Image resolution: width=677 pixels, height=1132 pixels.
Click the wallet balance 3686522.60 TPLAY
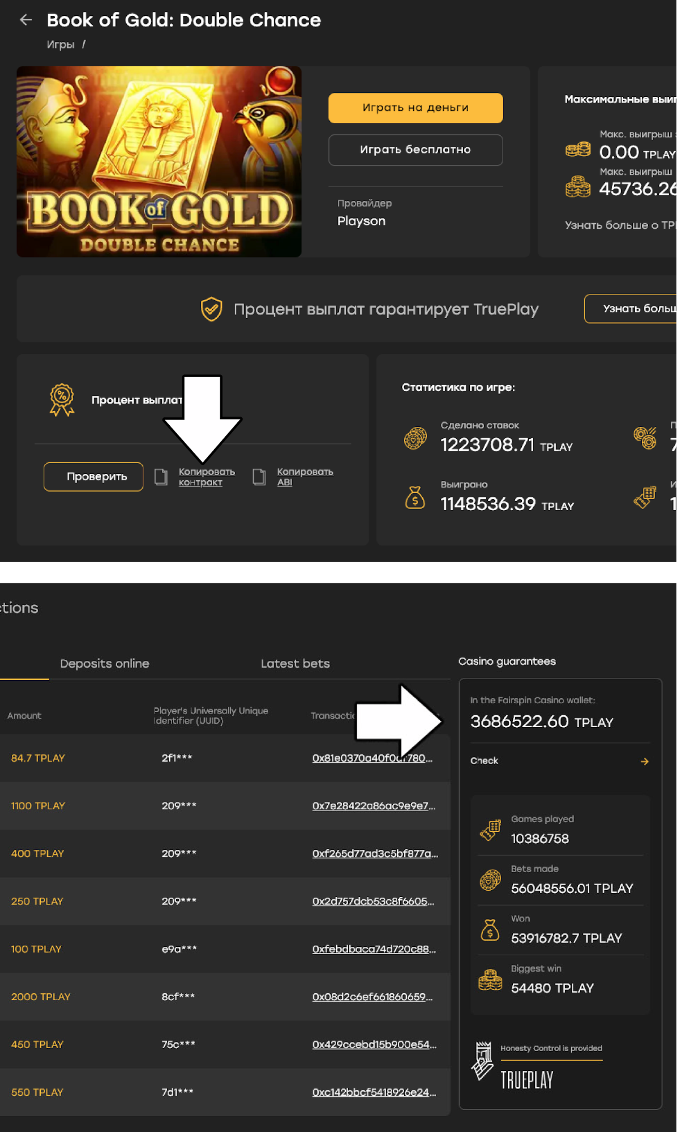(542, 721)
